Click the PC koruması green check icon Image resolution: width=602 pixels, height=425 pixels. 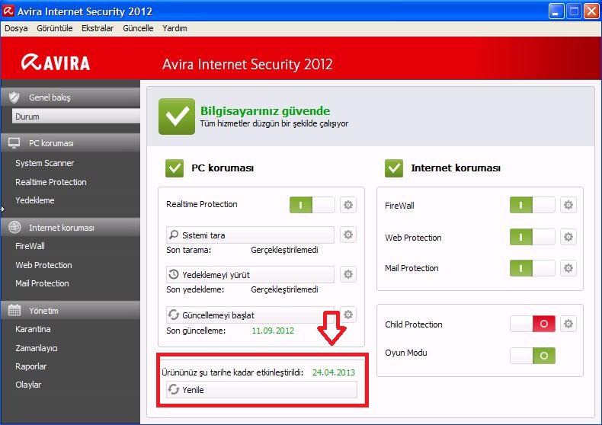[175, 168]
